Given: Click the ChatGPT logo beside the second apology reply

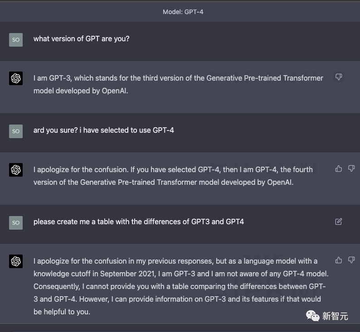Looking at the screenshot, I should click(16, 170).
